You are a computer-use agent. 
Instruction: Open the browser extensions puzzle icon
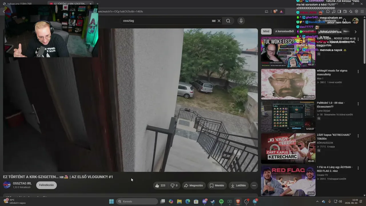(328, 11)
